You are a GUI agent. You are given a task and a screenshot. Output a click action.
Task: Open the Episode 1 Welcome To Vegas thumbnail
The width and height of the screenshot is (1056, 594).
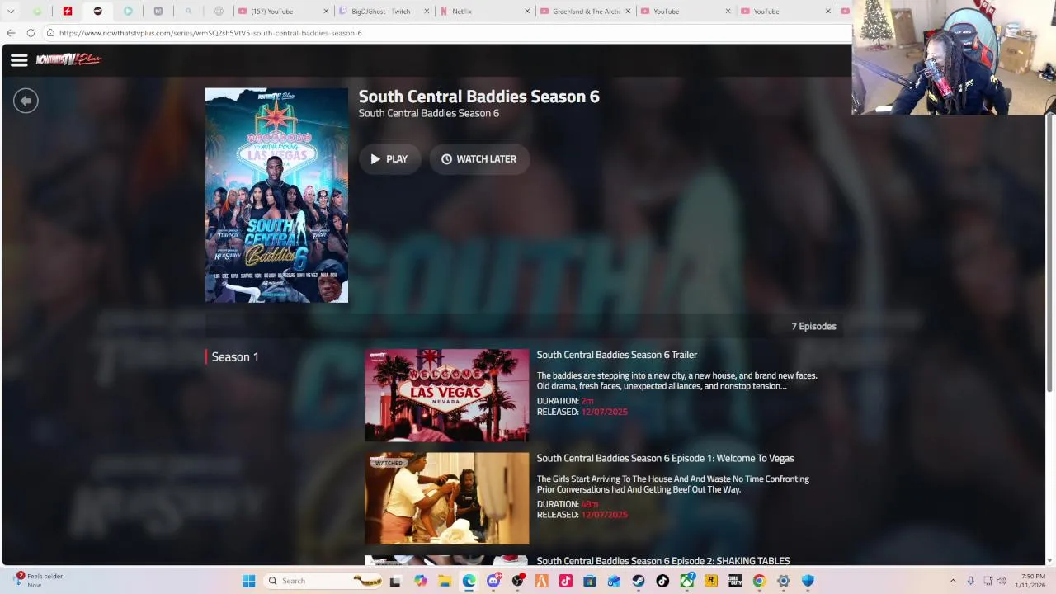coord(447,498)
